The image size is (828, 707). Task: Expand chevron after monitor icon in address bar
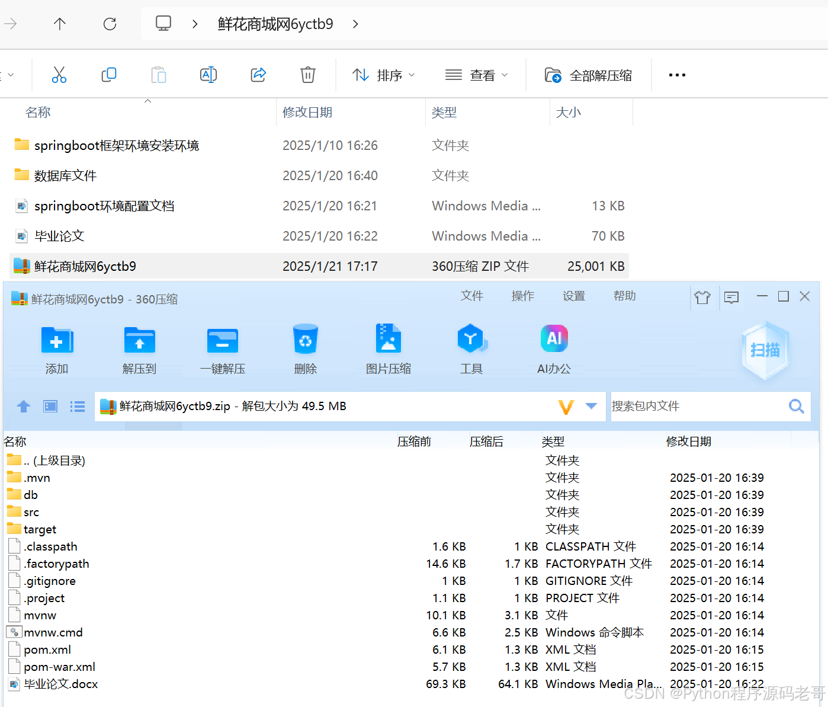pyautogui.click(x=195, y=24)
